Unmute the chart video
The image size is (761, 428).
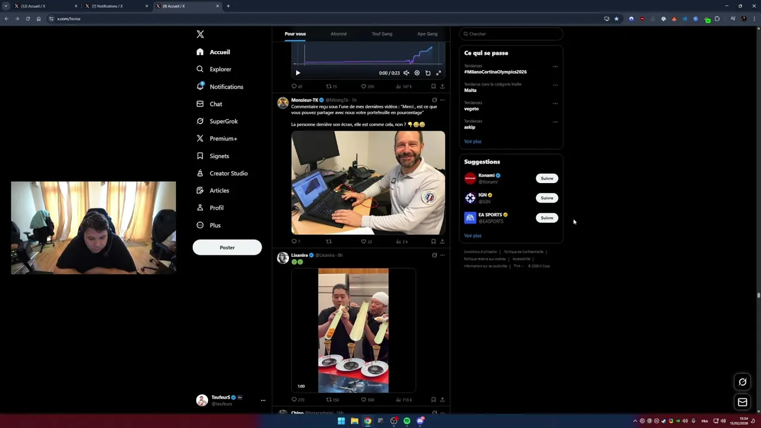point(407,73)
